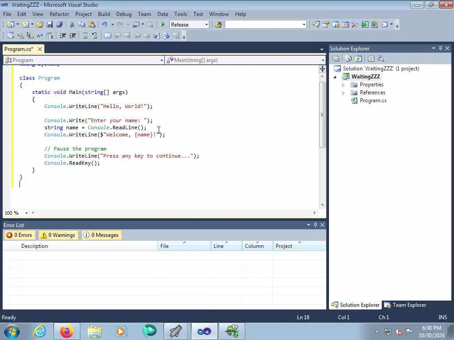Click the Increase Indent icon
This screenshot has height=340, width=454.
tap(72, 35)
